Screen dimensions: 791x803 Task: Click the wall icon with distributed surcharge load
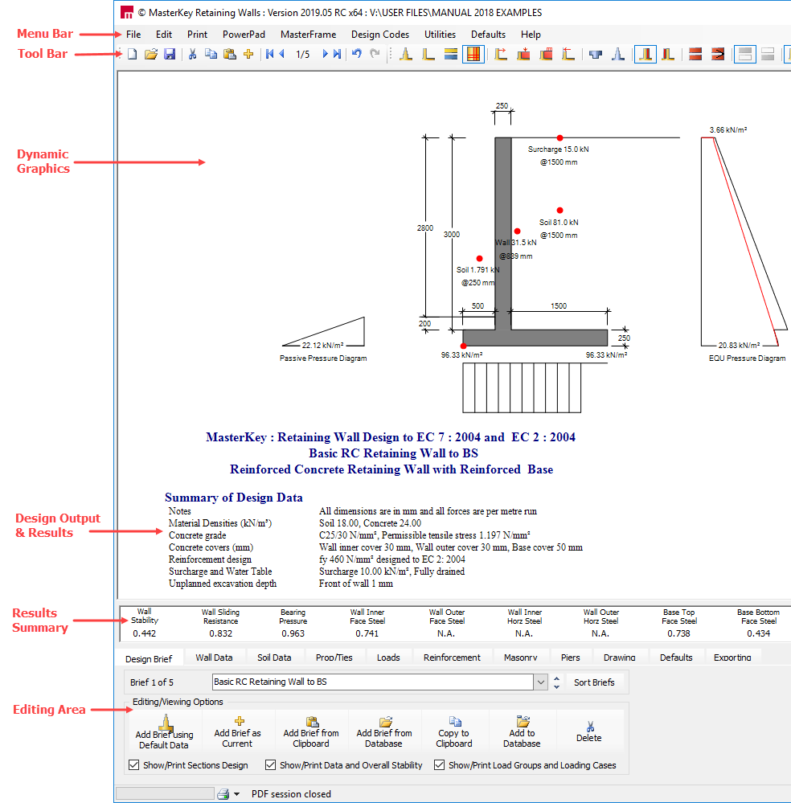tap(546, 54)
